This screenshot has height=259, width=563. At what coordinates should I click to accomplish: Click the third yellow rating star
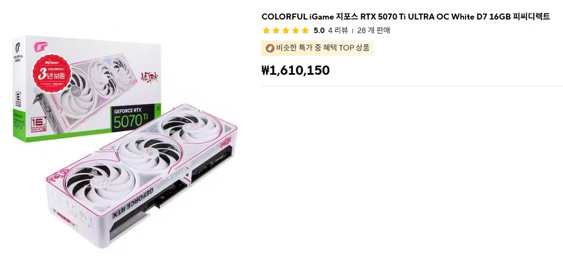click(286, 30)
